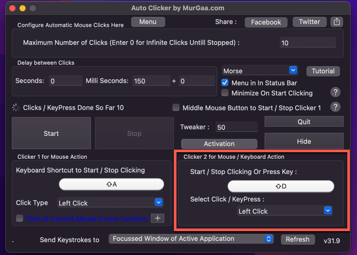Click the Refresh button
357x255 pixels.
point(297,239)
